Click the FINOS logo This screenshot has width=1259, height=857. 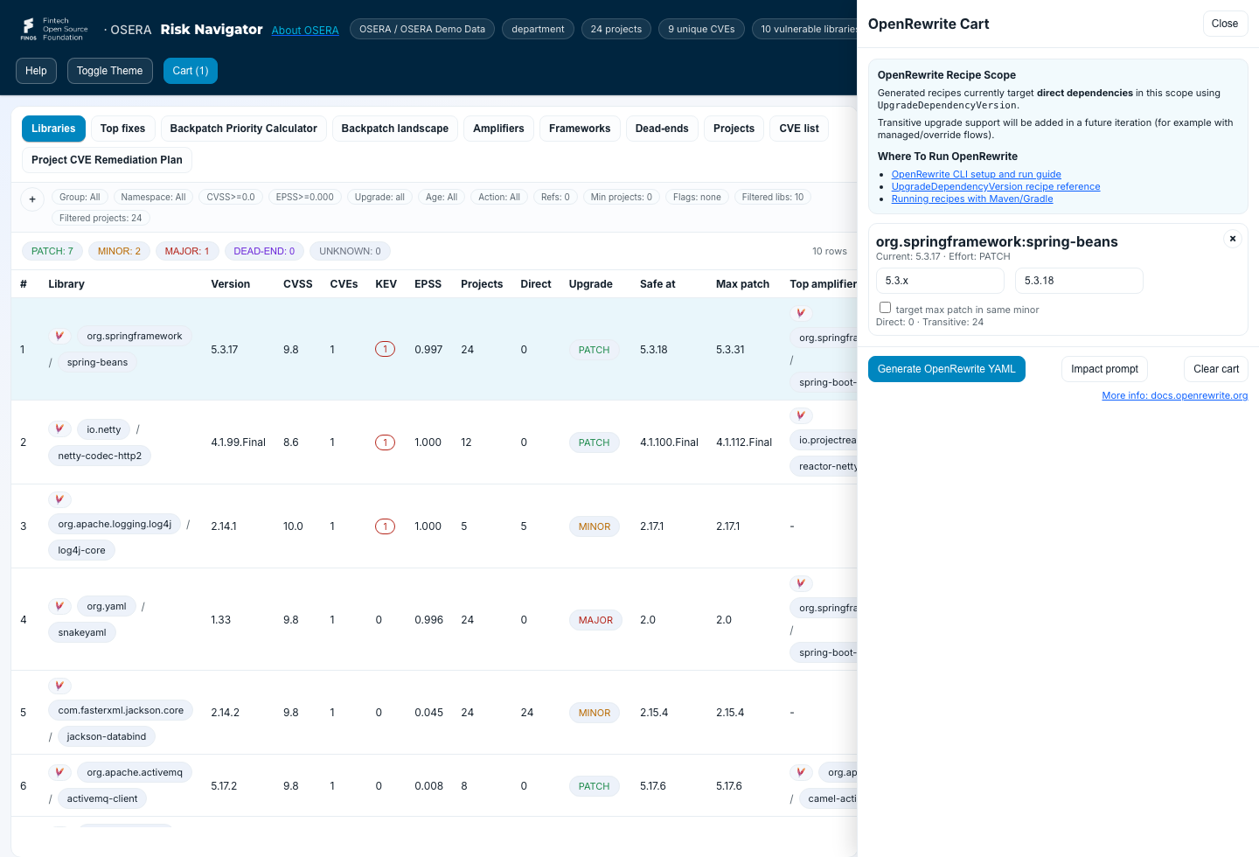click(52, 29)
